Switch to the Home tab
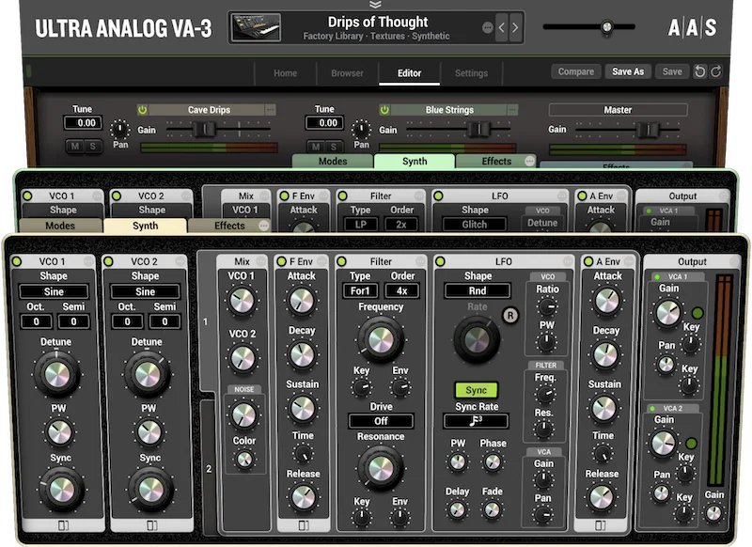752x547 pixels. click(286, 73)
